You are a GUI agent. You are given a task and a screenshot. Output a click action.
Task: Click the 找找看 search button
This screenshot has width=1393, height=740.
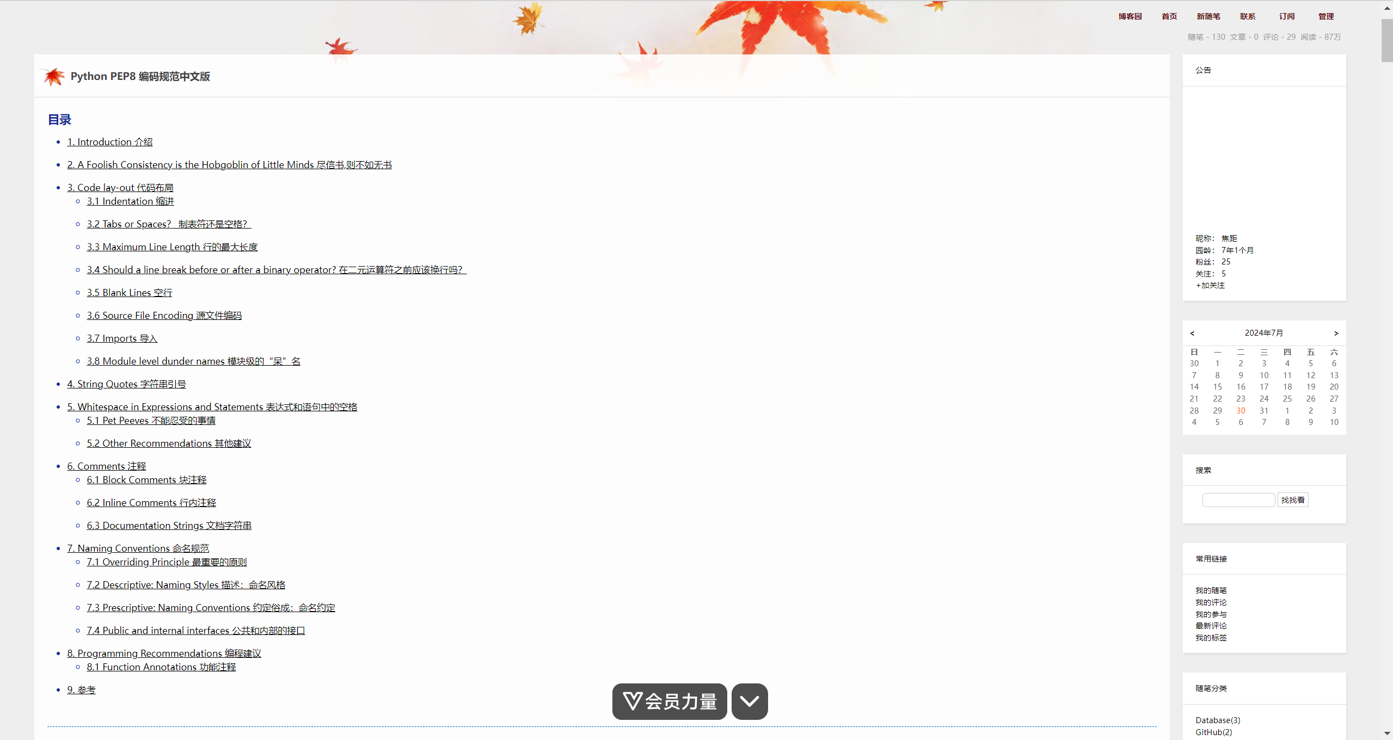coord(1293,500)
